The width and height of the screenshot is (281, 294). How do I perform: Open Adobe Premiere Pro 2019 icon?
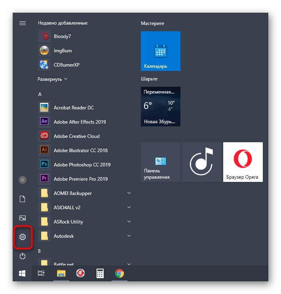(x=44, y=179)
